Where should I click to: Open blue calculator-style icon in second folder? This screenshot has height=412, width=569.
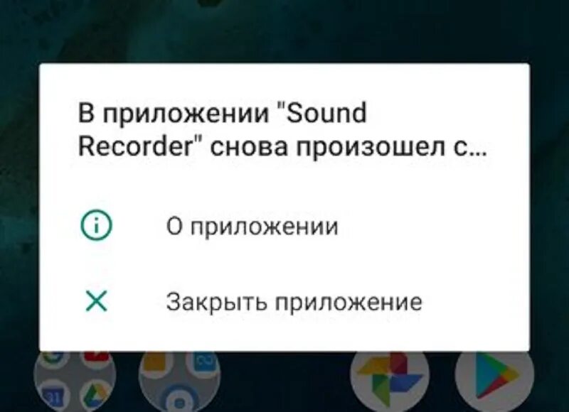[x=203, y=362]
